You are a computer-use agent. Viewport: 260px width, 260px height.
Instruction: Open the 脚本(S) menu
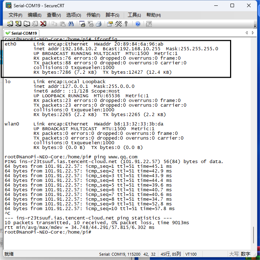tap(112, 15)
